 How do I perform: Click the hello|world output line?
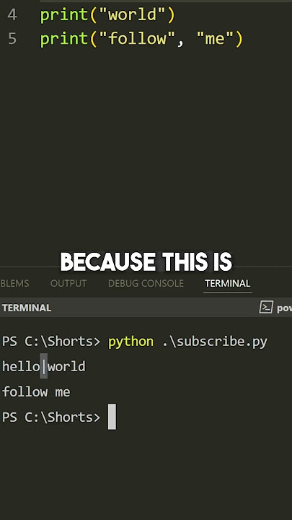pyautogui.click(x=44, y=367)
